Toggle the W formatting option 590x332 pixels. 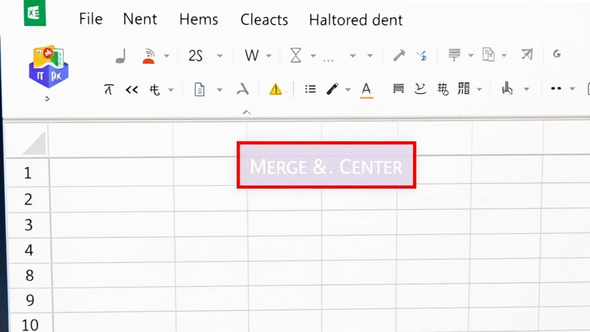pos(251,55)
